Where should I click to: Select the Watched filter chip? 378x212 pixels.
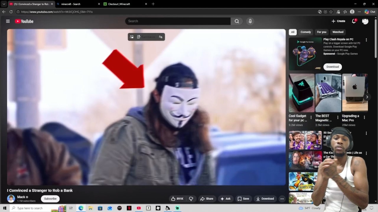338,32
